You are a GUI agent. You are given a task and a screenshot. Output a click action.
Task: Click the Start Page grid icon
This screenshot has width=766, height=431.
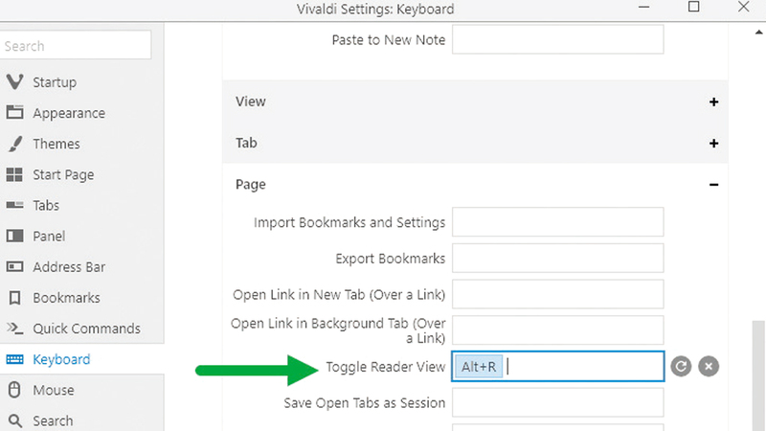click(x=14, y=174)
